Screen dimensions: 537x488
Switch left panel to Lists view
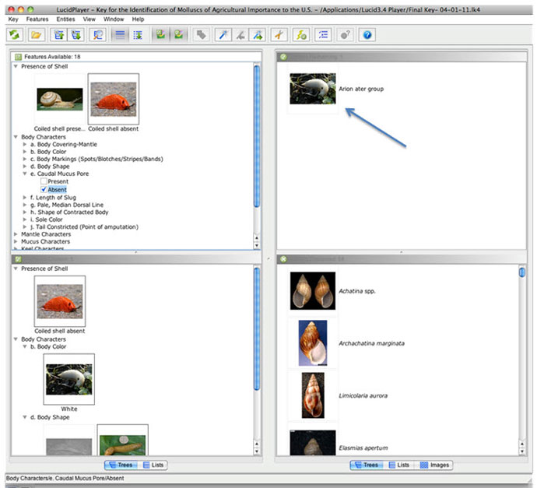(153, 465)
